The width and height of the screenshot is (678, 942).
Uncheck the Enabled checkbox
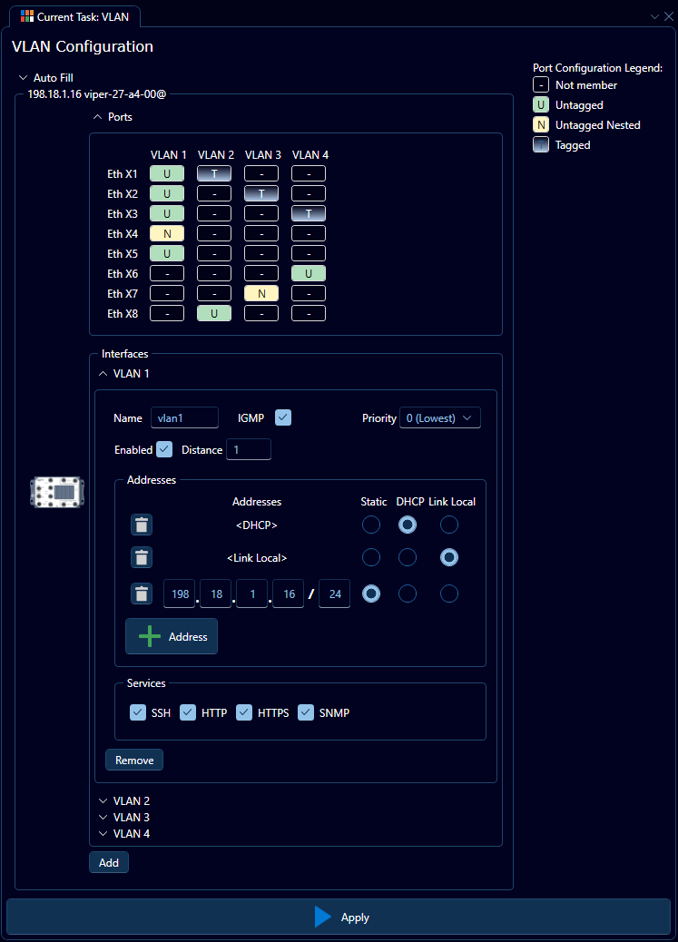pos(164,449)
